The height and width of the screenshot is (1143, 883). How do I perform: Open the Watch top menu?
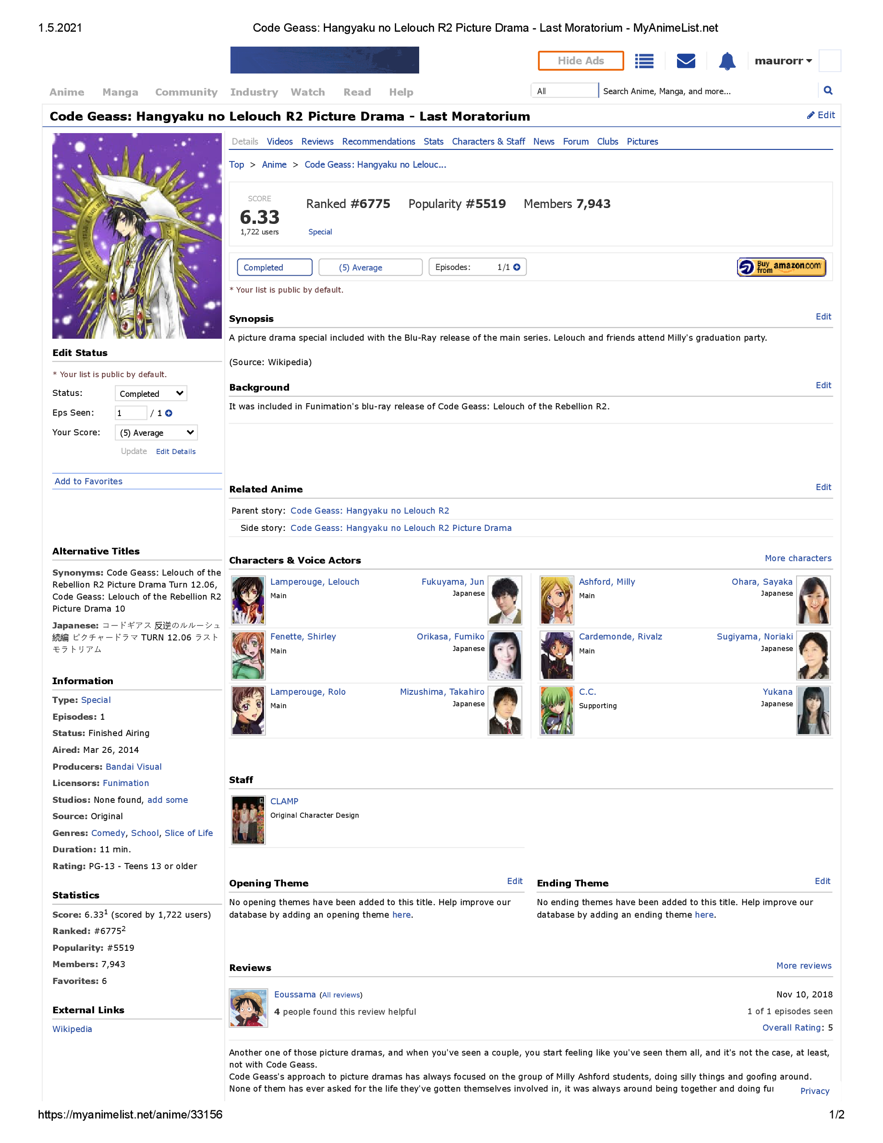point(308,92)
